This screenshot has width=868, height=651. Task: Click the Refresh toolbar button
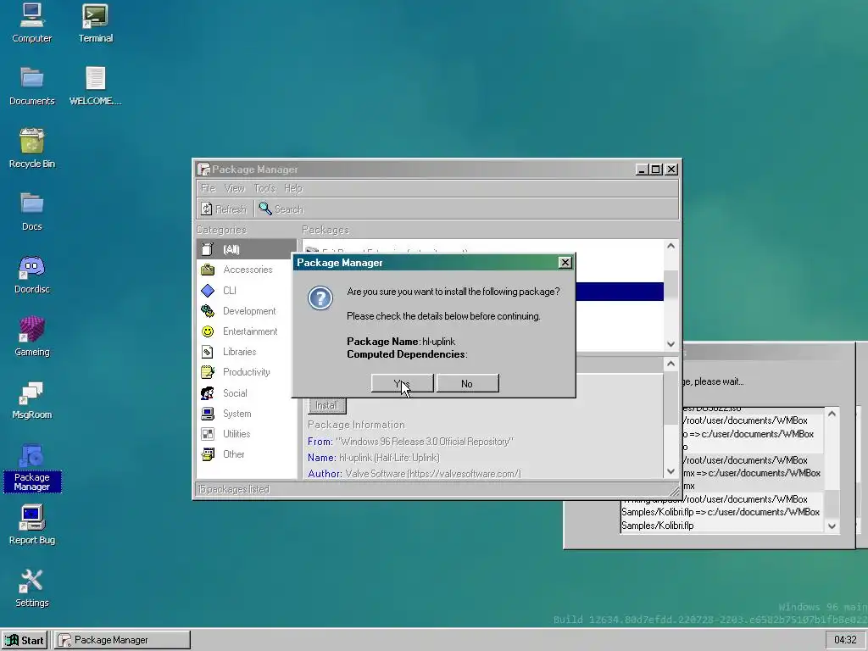[224, 209]
